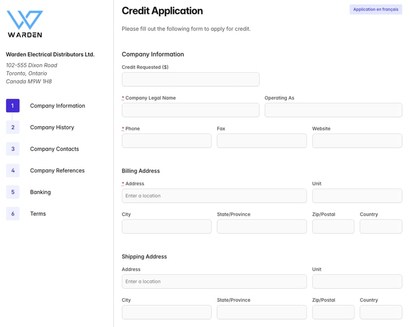Viewport: 410px width, 327px height.
Task: Open the Terms step
Action: [x=38, y=214]
